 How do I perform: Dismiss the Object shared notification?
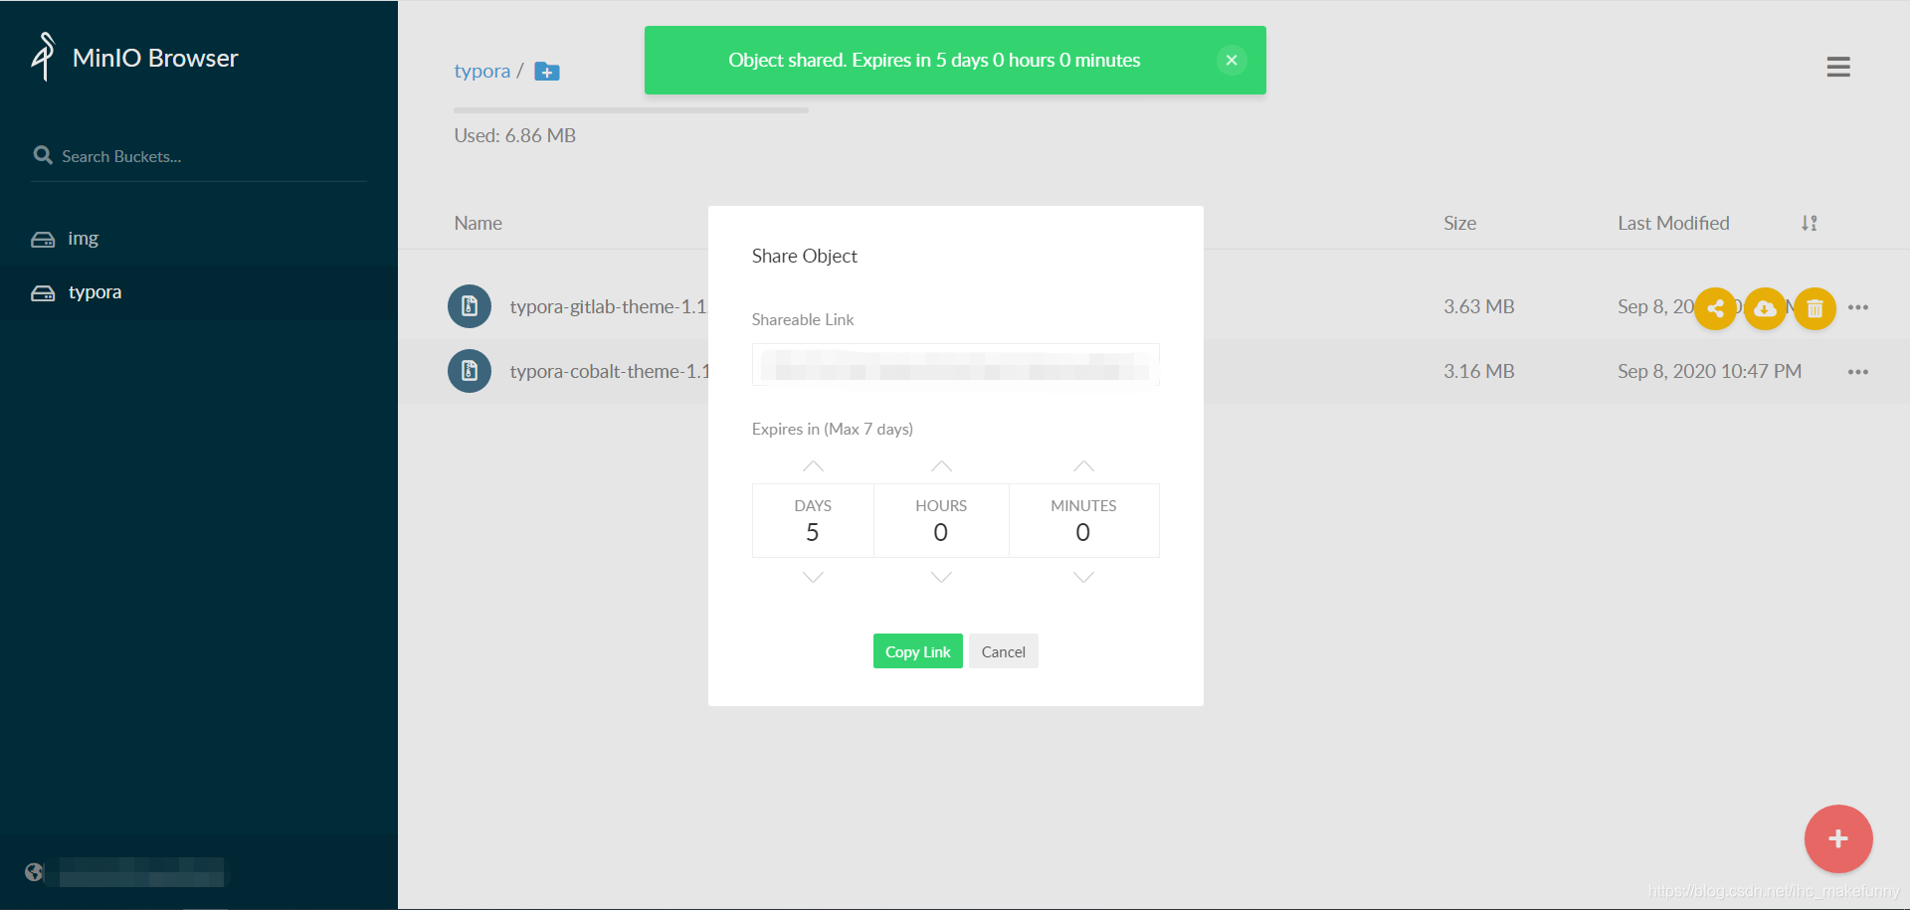[x=1232, y=60]
